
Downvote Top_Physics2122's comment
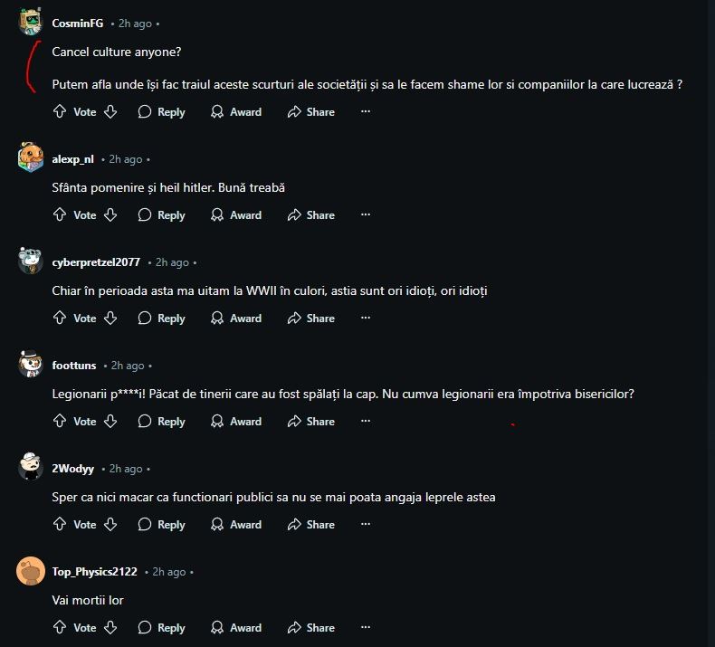pyautogui.click(x=110, y=628)
